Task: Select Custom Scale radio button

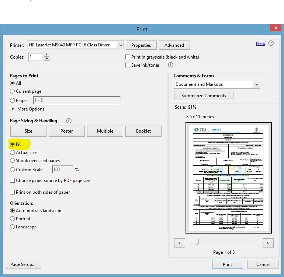Action: (x=12, y=169)
